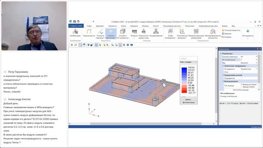The width and height of the screenshot is (263, 148).
Task: Click the yellow arrow pointer tool
Action: tap(100, 45)
